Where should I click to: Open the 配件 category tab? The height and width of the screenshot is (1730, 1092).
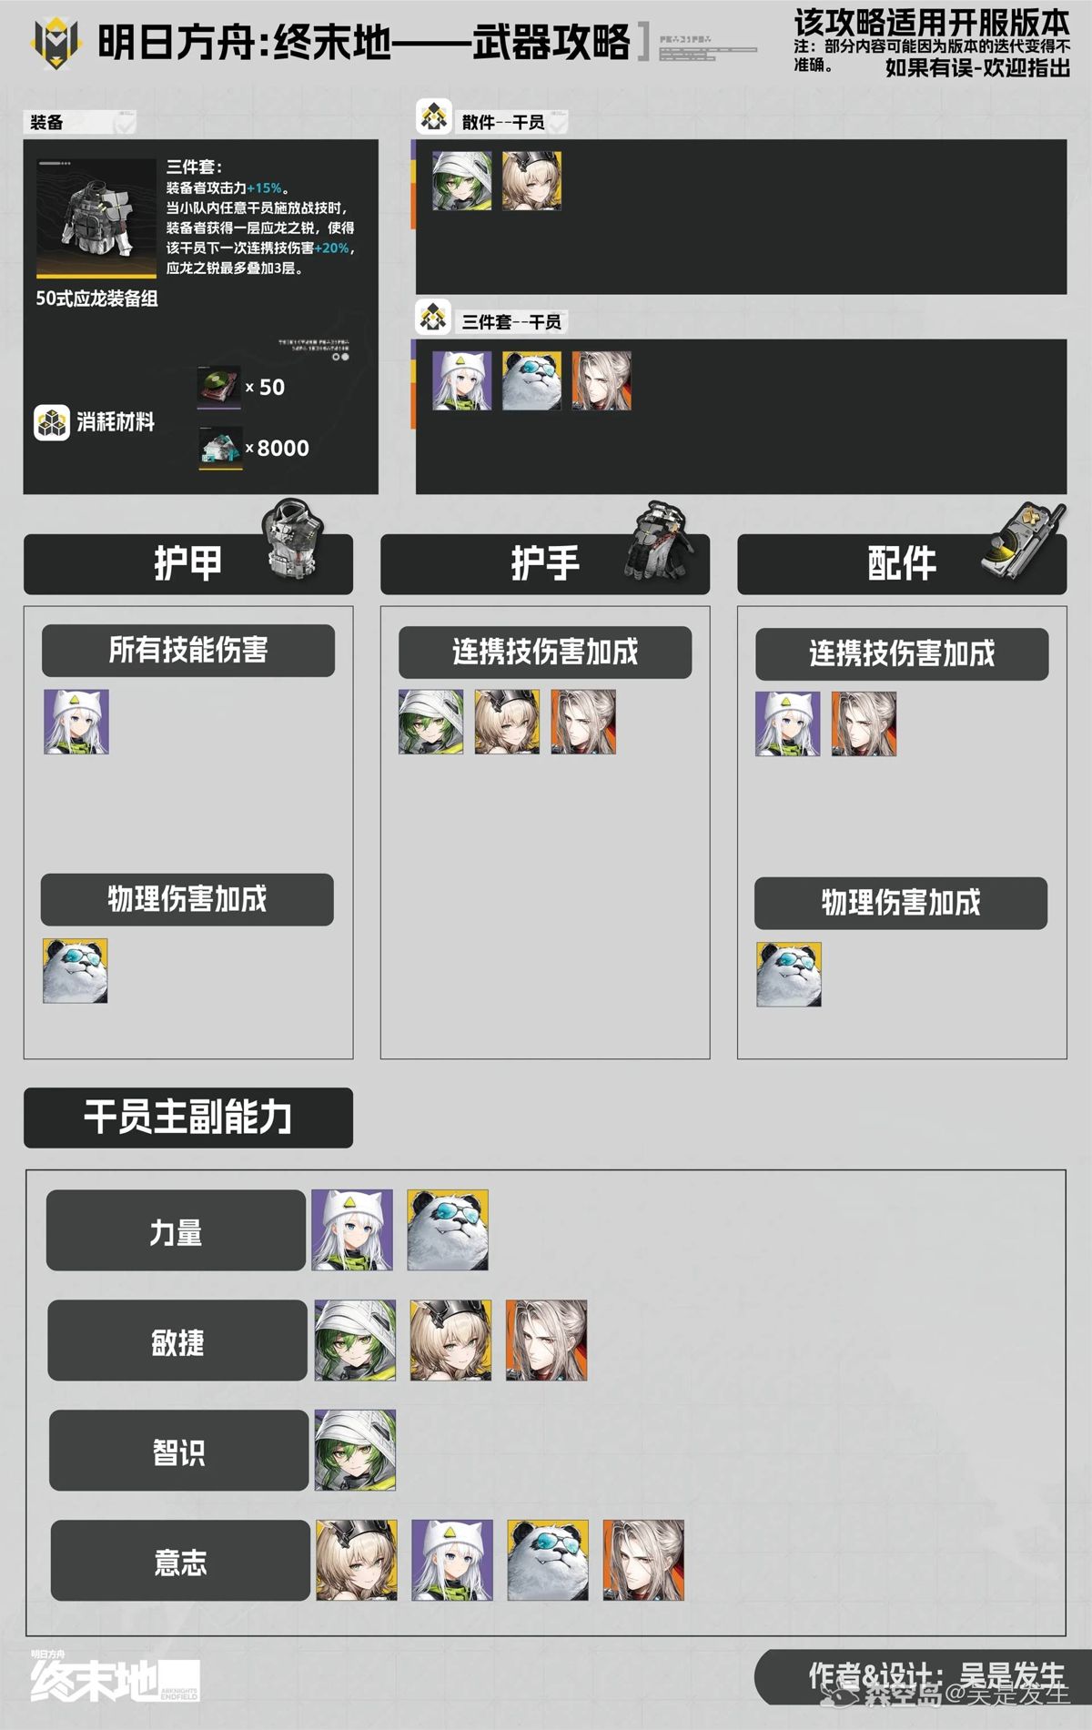coord(902,564)
